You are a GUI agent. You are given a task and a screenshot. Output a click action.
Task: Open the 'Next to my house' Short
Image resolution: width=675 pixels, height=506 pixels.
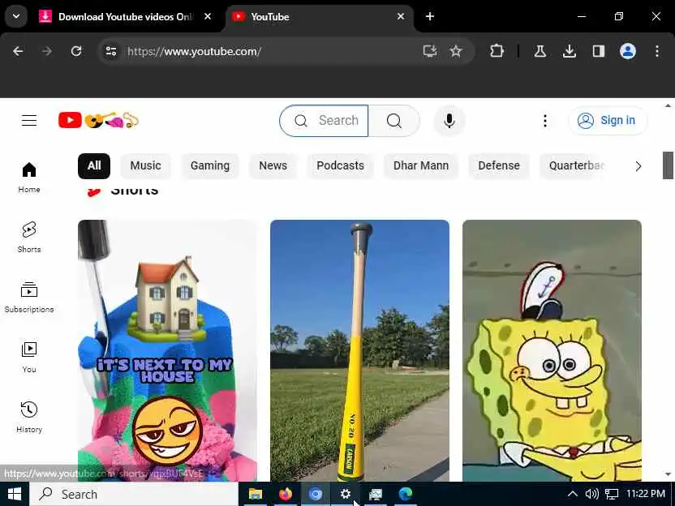click(167, 350)
